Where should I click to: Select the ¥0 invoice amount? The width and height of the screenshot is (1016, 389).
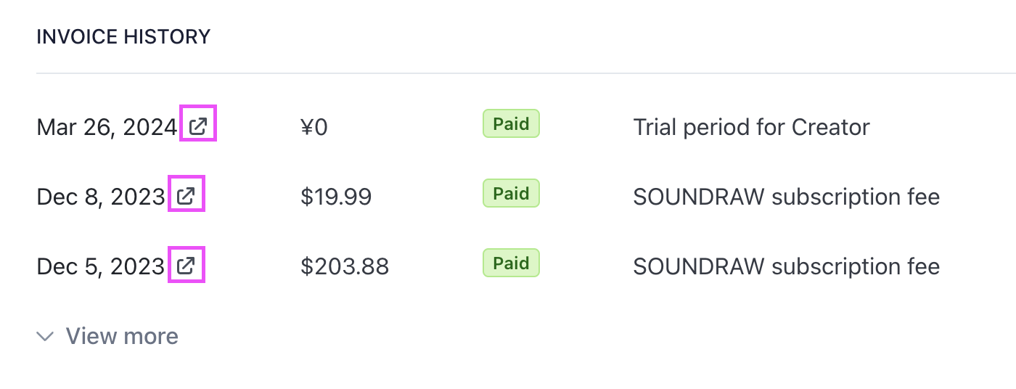[314, 128]
